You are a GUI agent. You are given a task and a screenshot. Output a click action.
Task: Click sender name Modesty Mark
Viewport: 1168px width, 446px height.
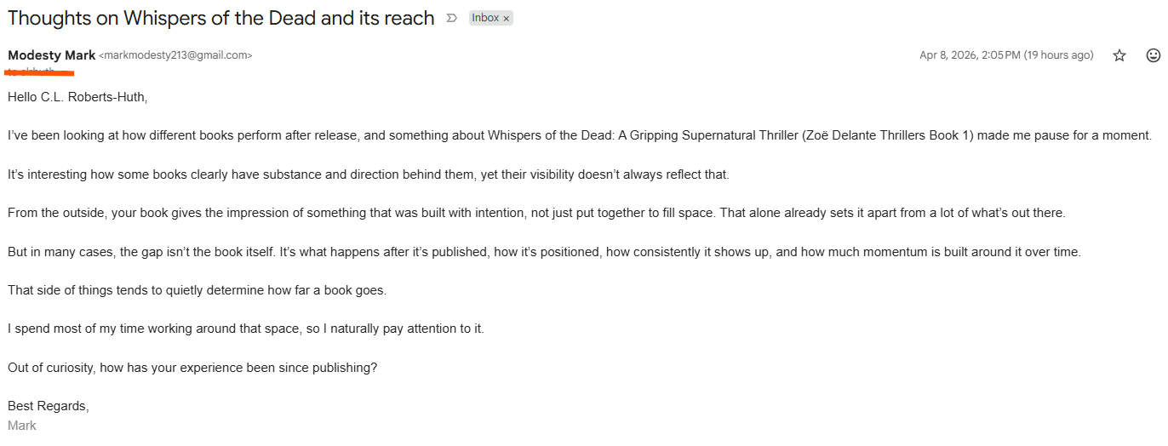click(52, 55)
